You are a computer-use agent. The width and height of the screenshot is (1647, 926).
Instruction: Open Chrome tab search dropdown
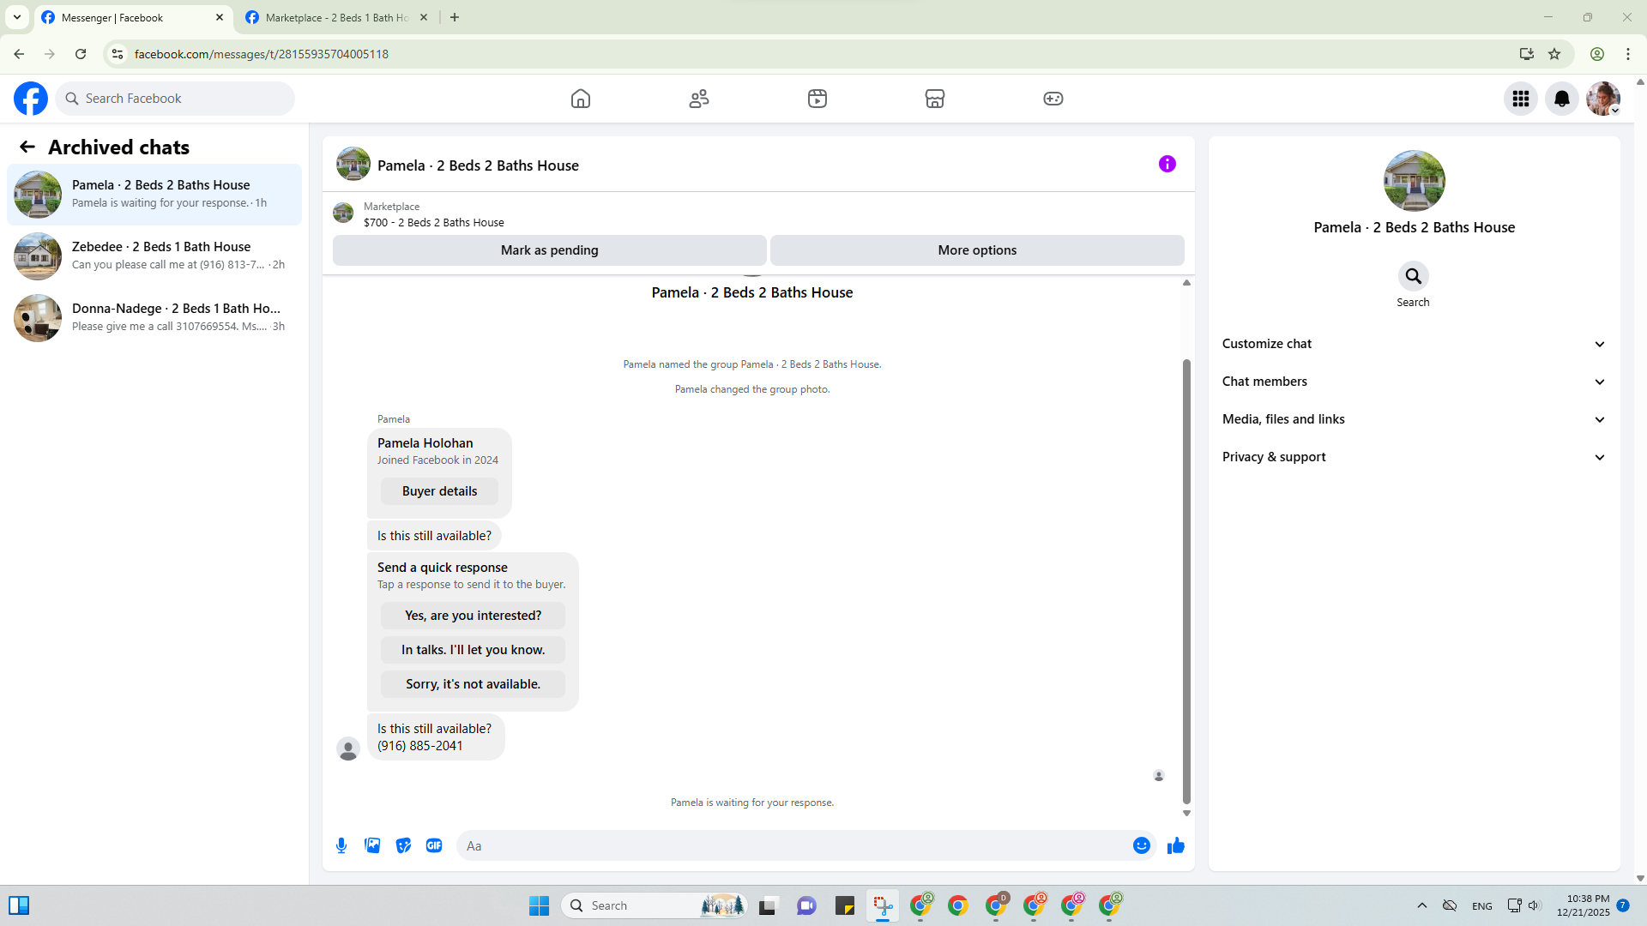point(17,17)
